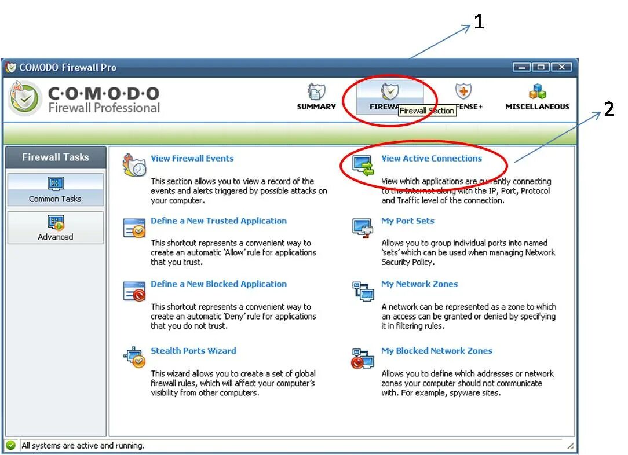The image size is (628, 455).
Task: Click the My Network Zones icon
Action: pyautogui.click(x=363, y=291)
